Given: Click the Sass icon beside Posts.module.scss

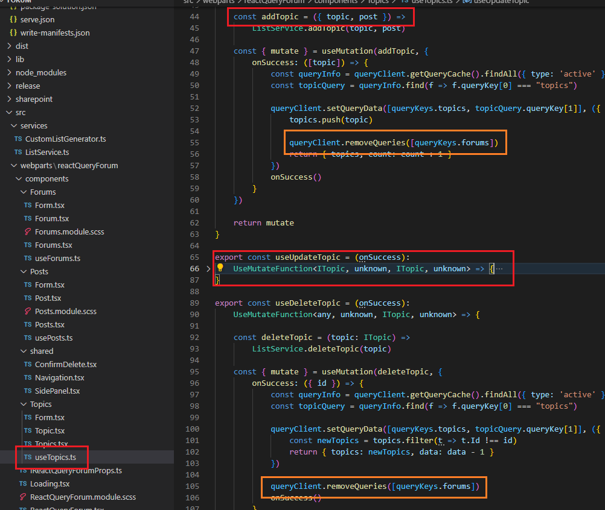Looking at the screenshot, I should (x=28, y=312).
